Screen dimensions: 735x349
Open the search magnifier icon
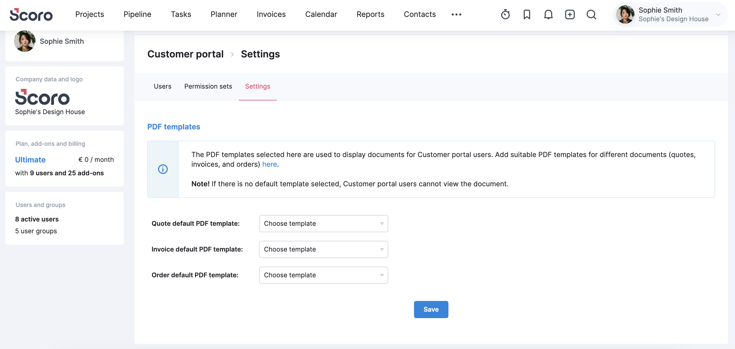[x=591, y=14]
